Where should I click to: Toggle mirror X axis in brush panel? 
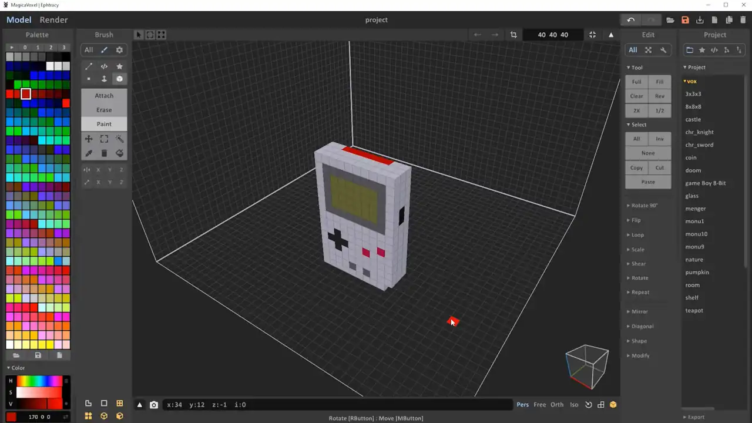98,170
